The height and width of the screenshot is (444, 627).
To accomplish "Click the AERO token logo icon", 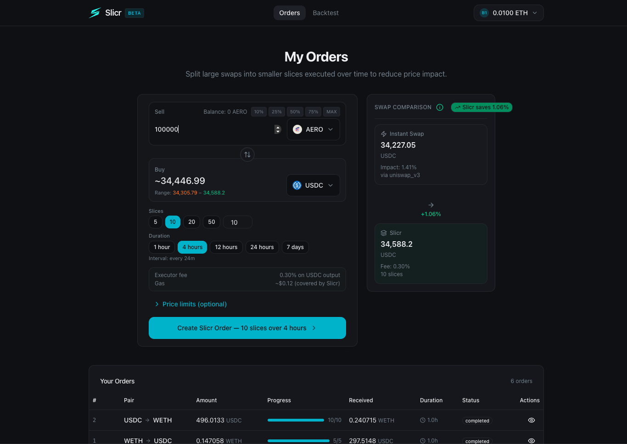I will [297, 129].
